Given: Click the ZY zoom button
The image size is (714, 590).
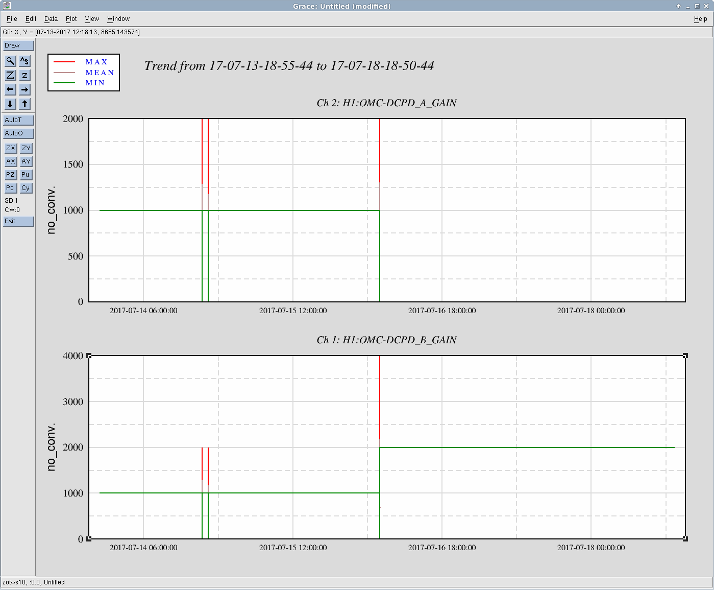Looking at the screenshot, I should tap(26, 148).
